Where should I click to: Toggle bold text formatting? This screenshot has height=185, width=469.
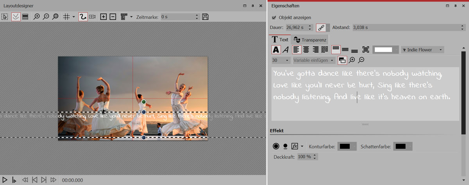point(276,50)
